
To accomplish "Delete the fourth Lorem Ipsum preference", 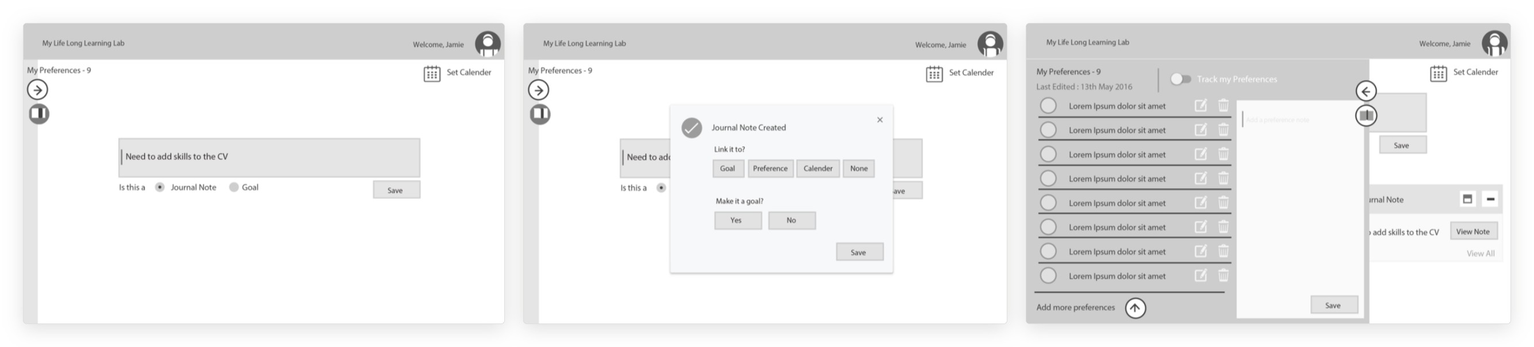I will point(1223,178).
